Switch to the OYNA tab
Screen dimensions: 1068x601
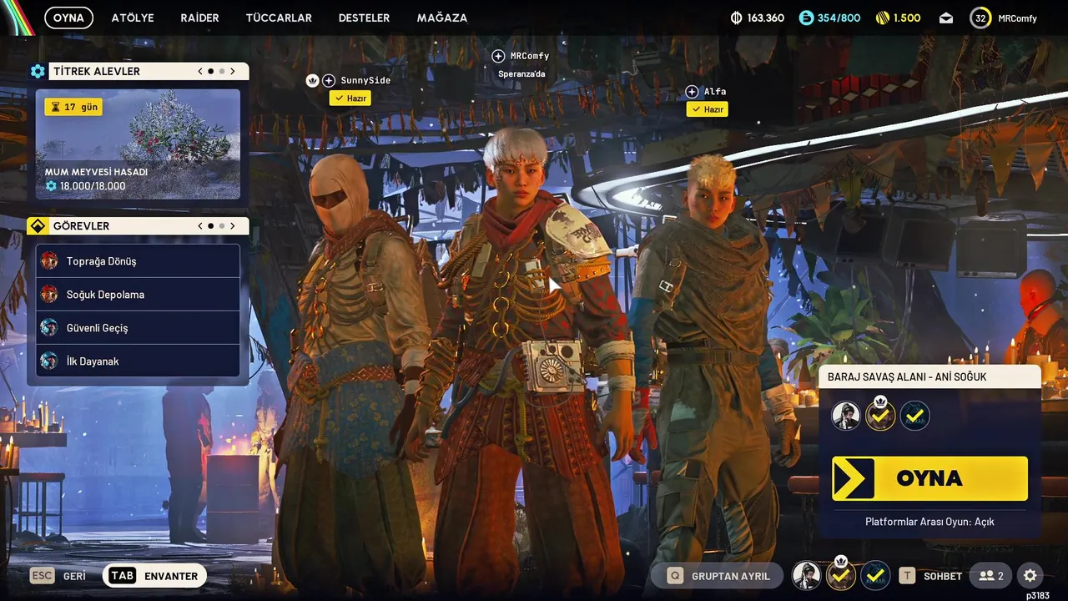pos(68,18)
